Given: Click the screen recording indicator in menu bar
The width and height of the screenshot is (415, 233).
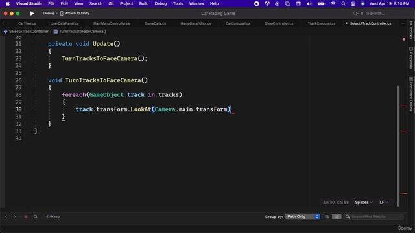Looking at the screenshot, I should pos(257,3).
